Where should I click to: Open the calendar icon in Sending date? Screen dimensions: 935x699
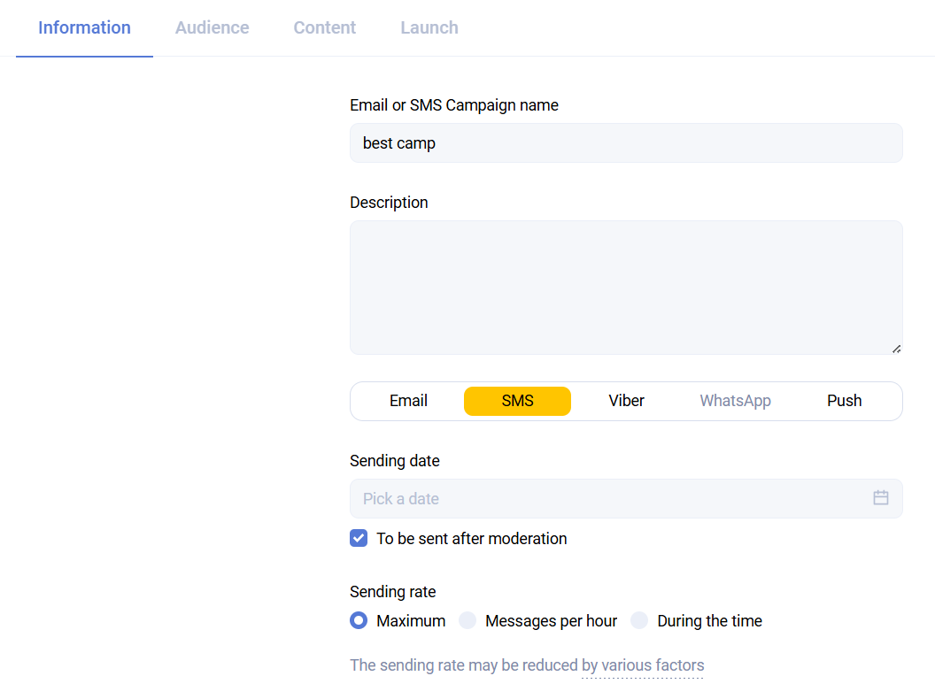[880, 498]
